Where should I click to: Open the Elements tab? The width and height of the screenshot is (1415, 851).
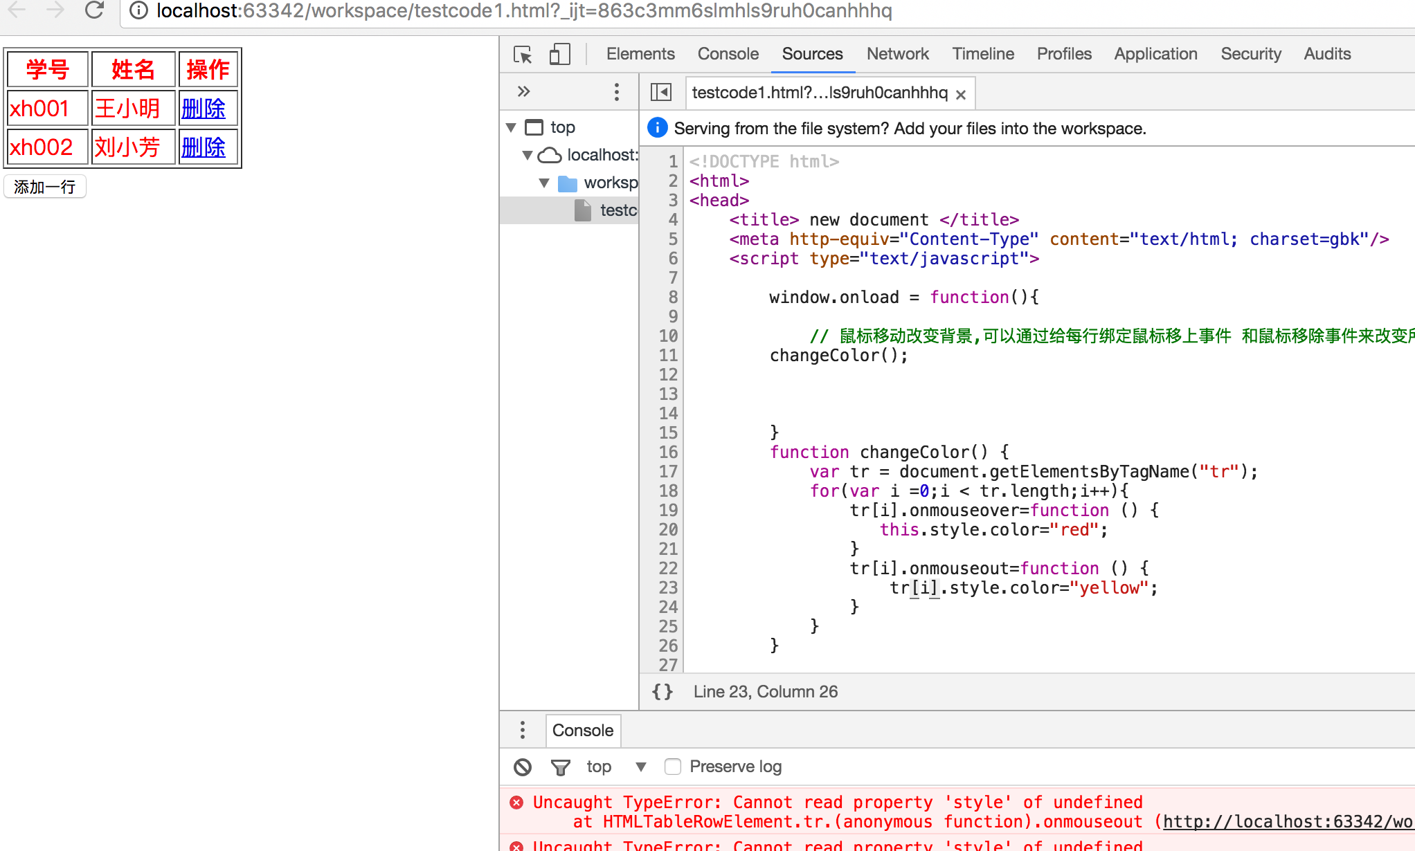click(640, 54)
